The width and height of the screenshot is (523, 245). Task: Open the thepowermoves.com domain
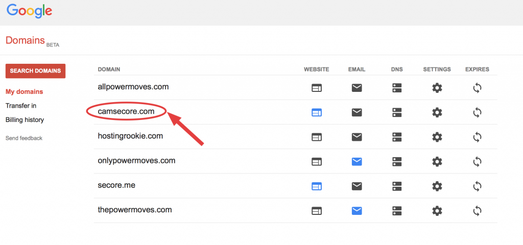pyautogui.click(x=135, y=210)
